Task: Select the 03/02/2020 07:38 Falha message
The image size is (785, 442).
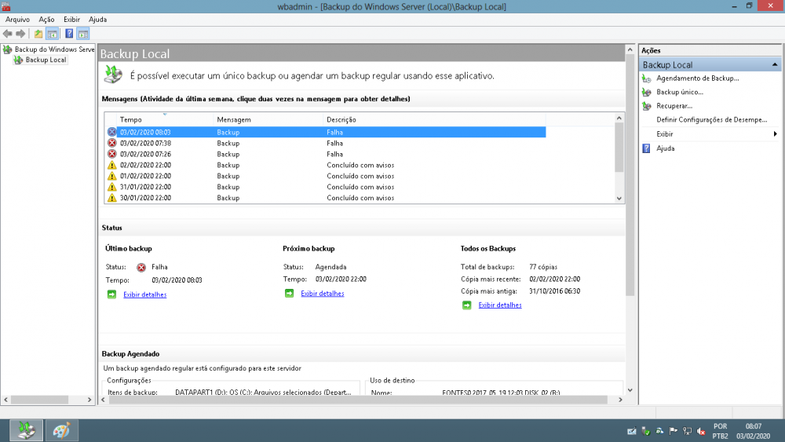Action: (327, 143)
